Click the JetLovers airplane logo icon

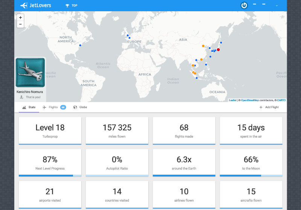24,5
